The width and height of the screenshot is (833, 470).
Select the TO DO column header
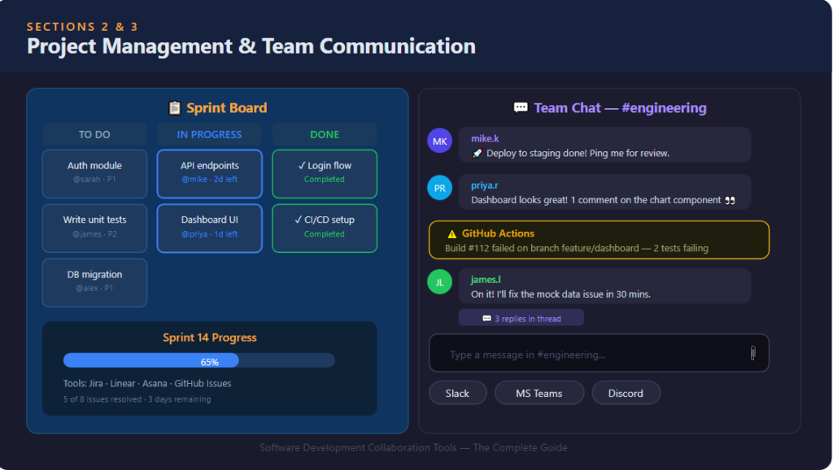coord(94,134)
